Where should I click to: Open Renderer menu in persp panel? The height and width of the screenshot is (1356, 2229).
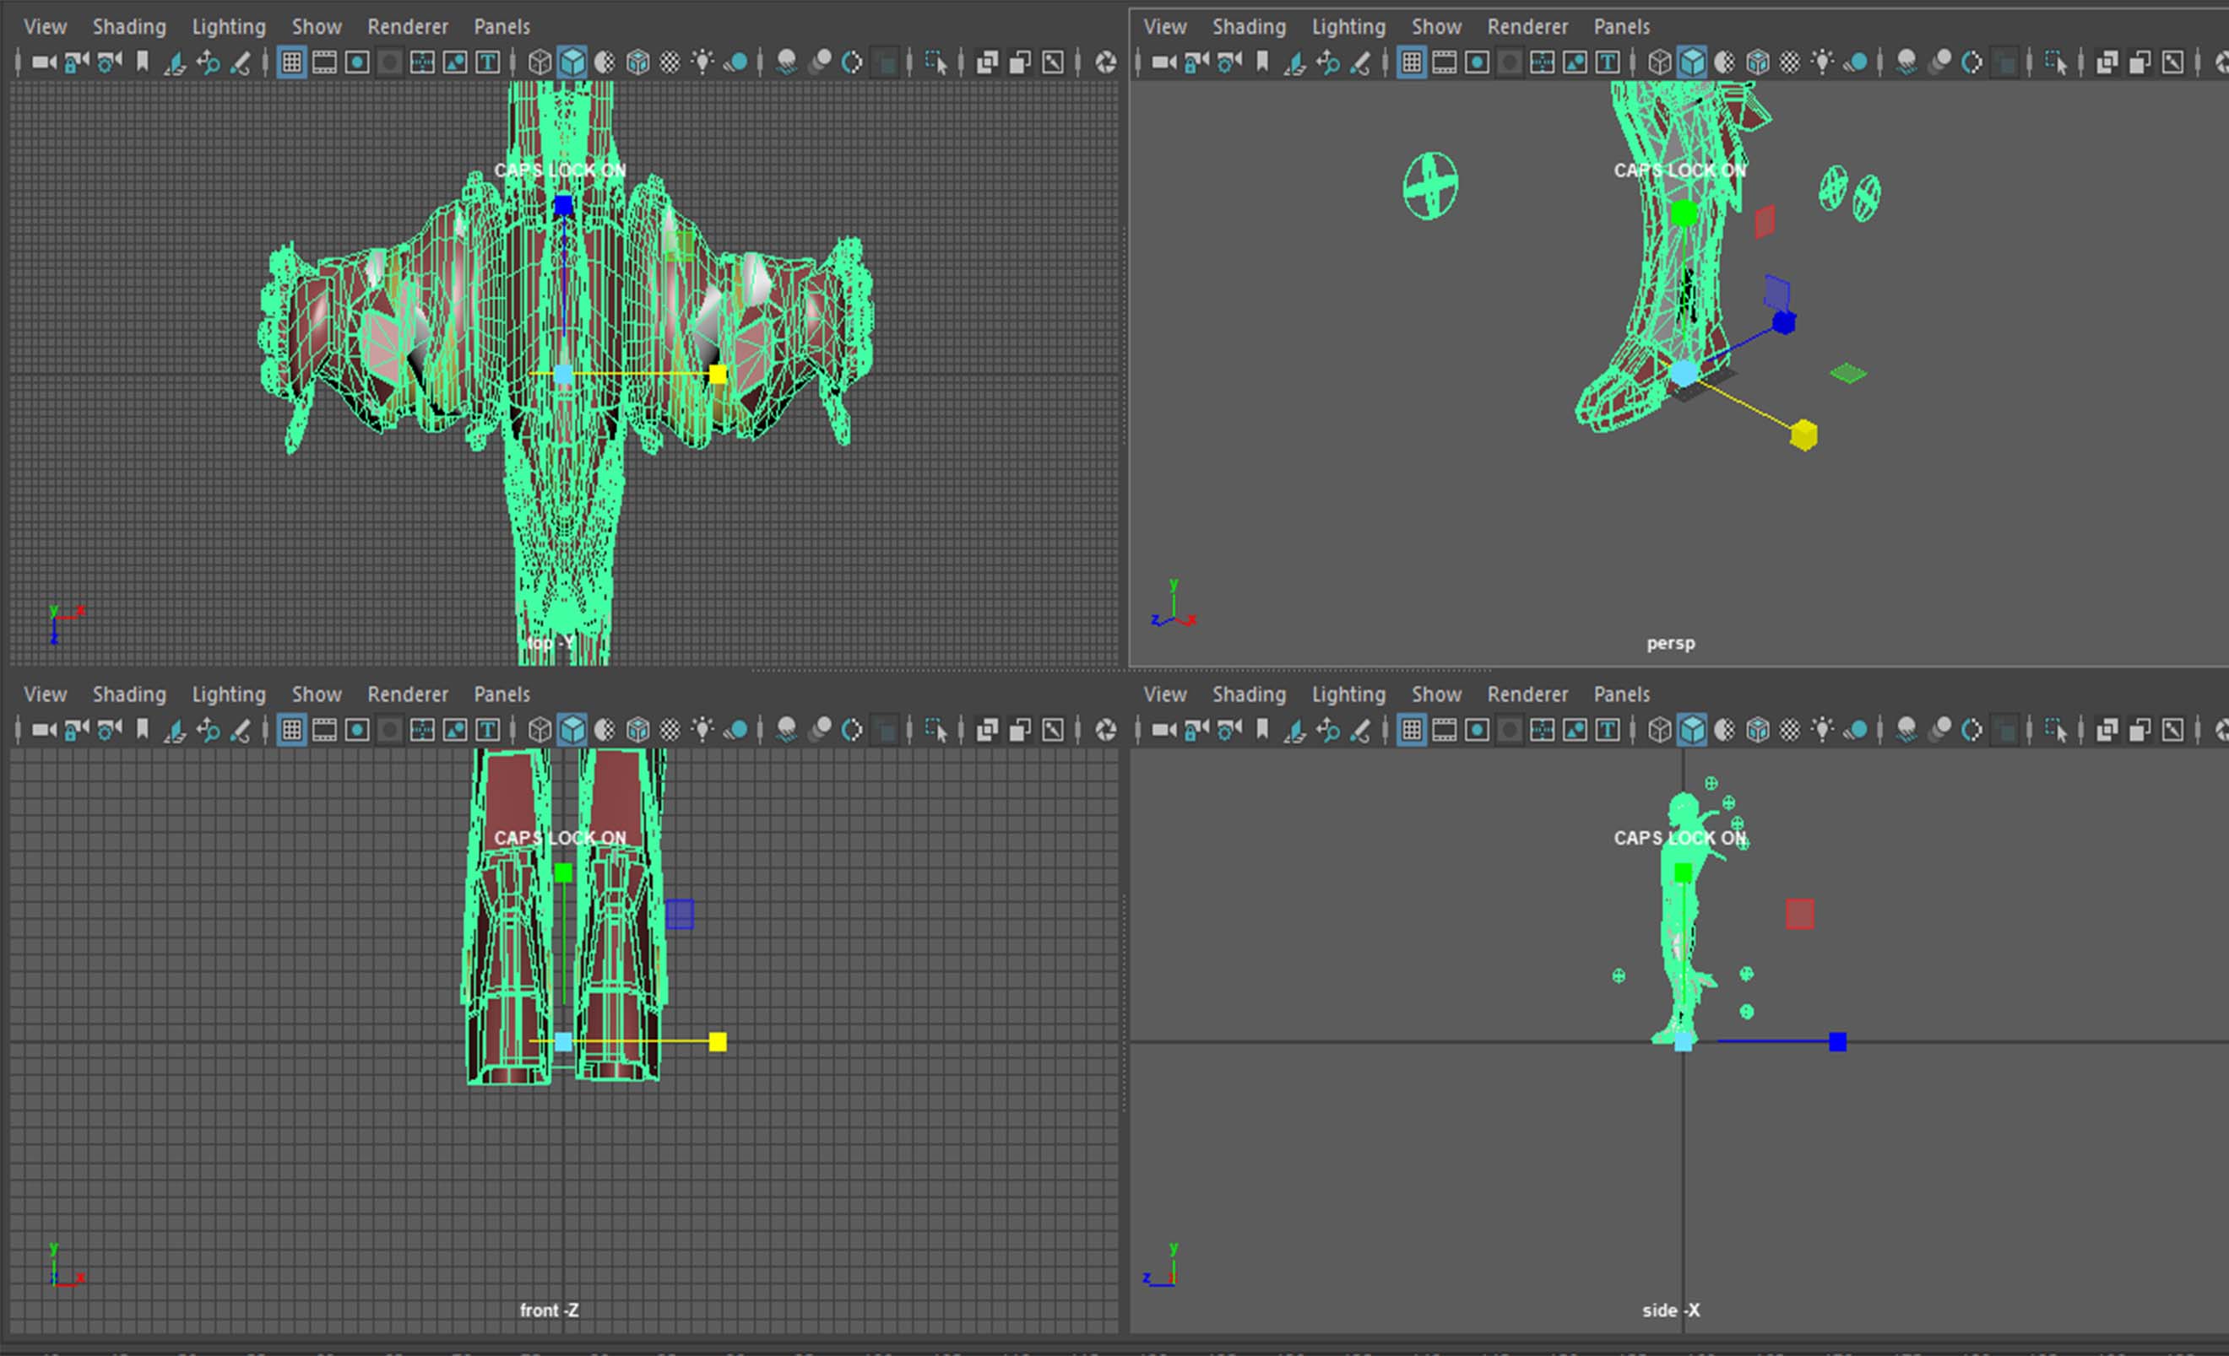(x=1527, y=27)
